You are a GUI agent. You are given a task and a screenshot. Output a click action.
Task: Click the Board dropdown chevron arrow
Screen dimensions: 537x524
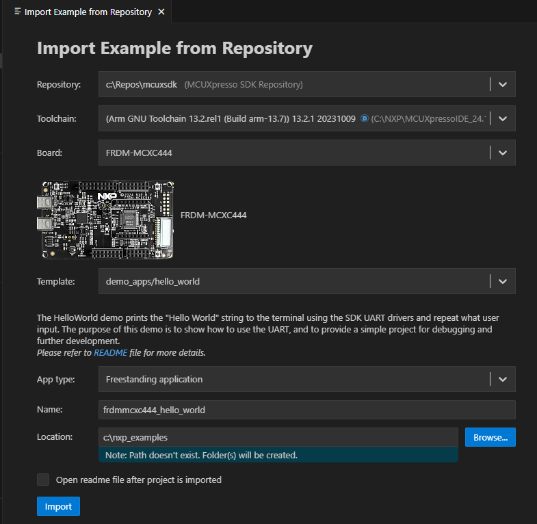(x=503, y=153)
